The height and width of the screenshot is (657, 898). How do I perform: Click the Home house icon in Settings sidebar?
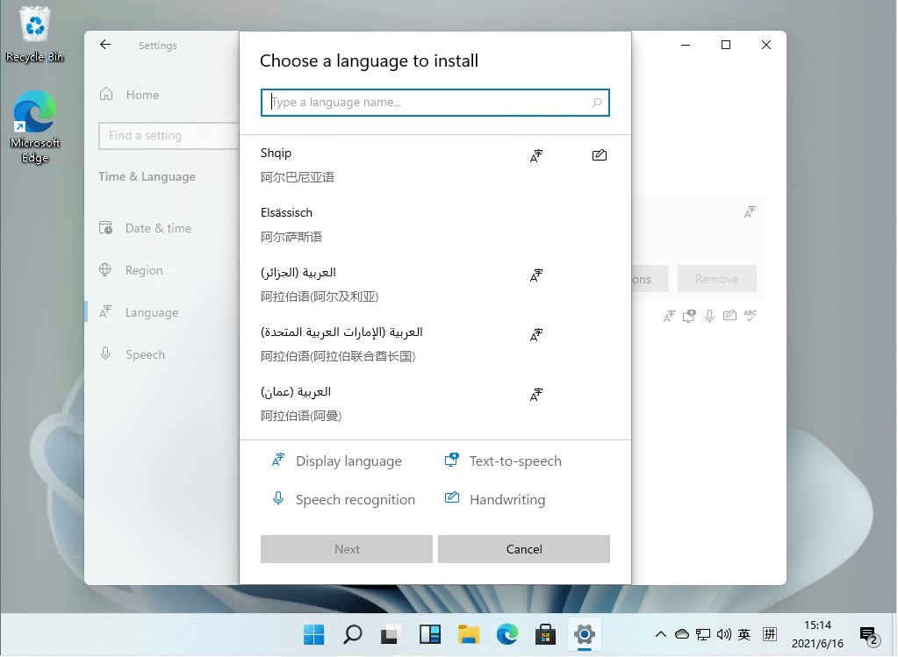(106, 94)
